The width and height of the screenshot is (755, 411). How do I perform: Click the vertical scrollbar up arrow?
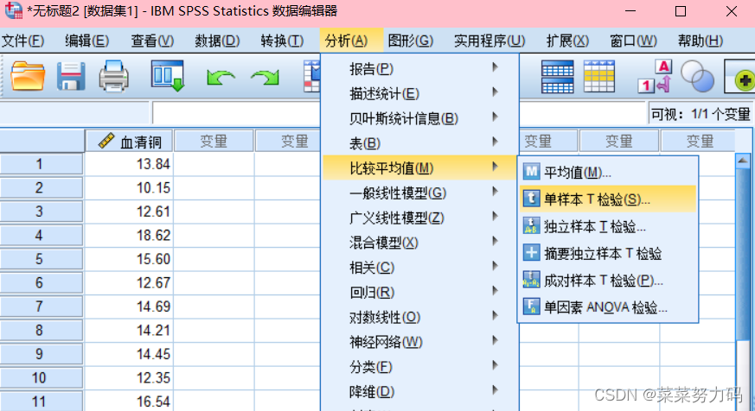(743, 161)
